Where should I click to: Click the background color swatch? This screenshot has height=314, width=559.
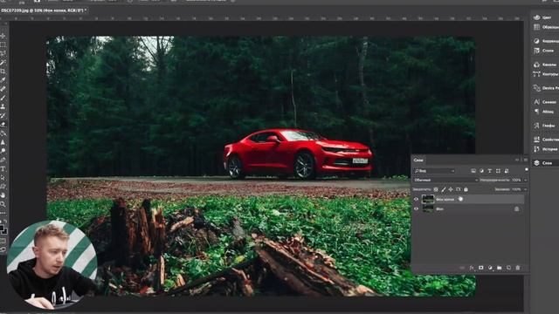point(4,231)
